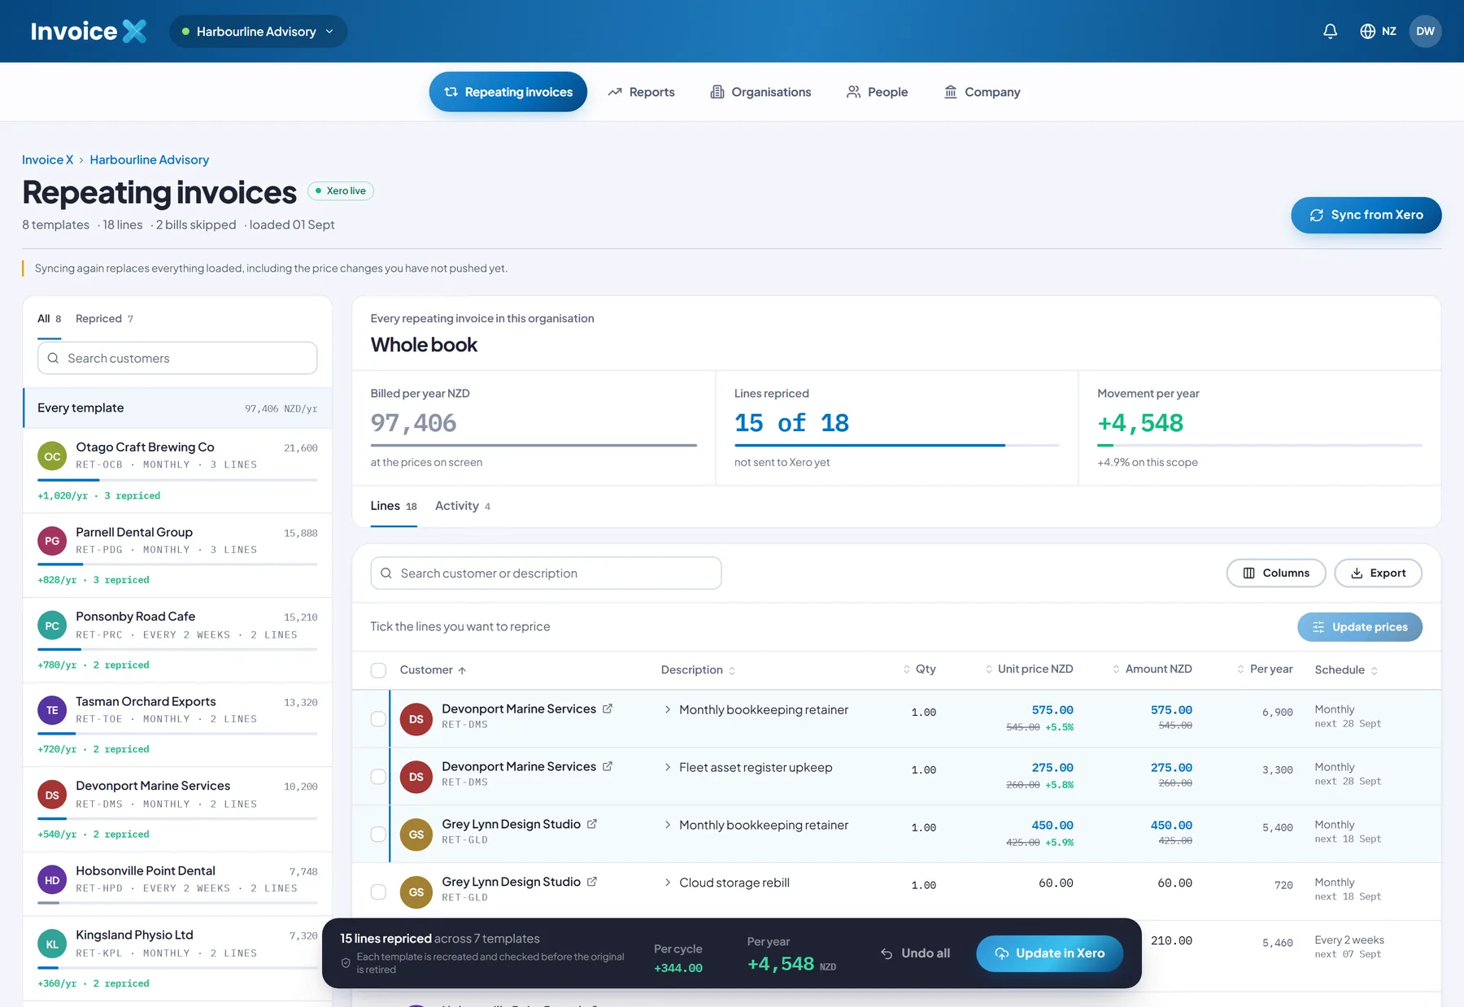Tick the Fleet asset register upkeep checkbox
Viewport: 1464px width, 1007px height.
click(378, 777)
